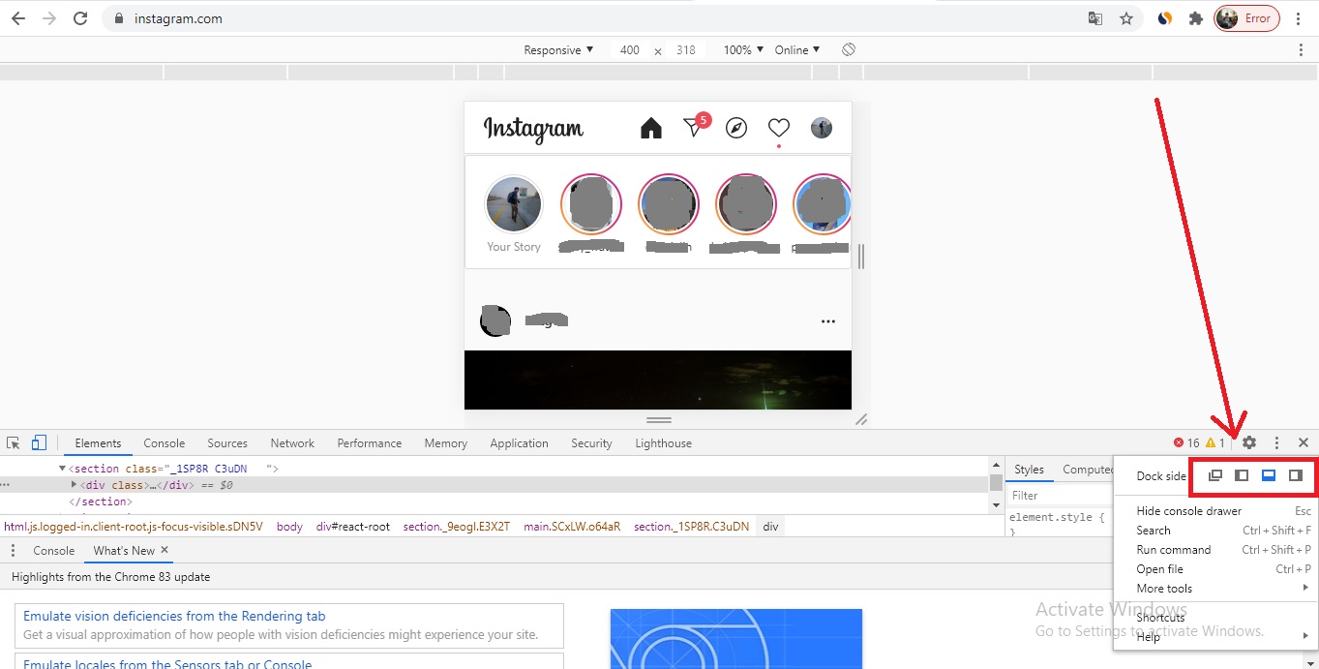The height and width of the screenshot is (669, 1319).
Task: Activate the inspect element picker tool
Action: click(14, 442)
